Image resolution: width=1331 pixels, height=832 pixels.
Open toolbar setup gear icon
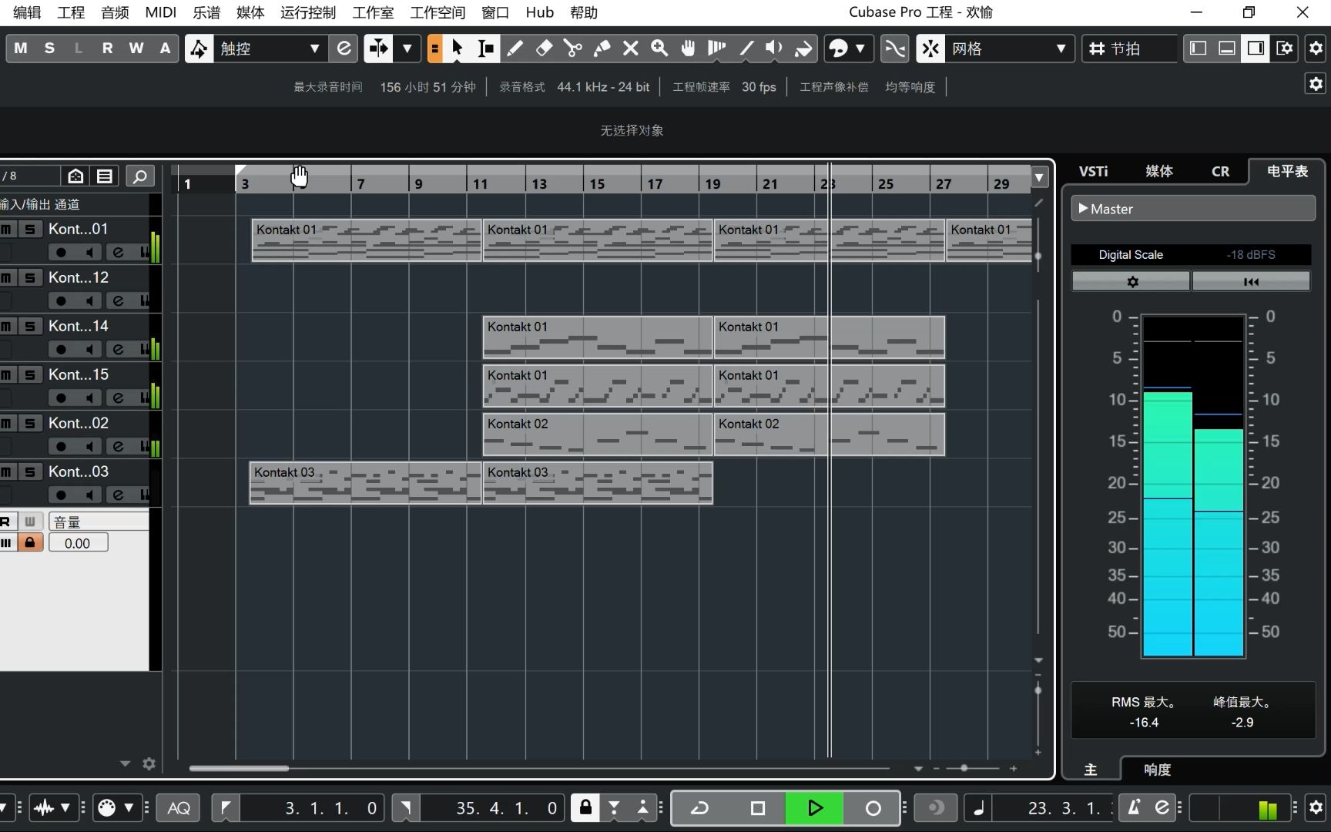(x=1316, y=49)
